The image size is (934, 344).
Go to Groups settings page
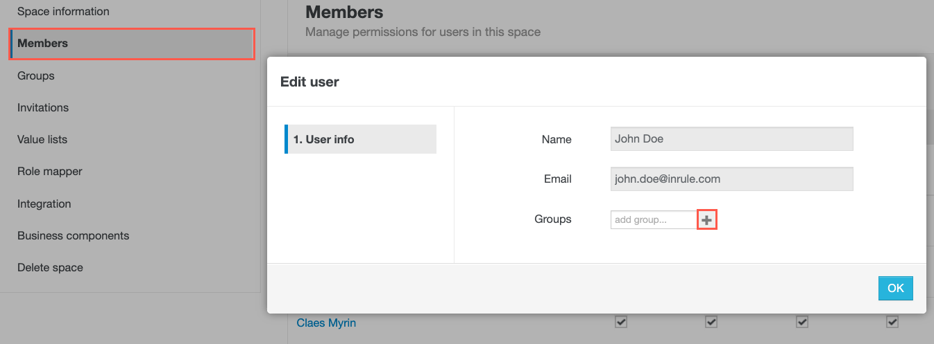[x=36, y=75]
